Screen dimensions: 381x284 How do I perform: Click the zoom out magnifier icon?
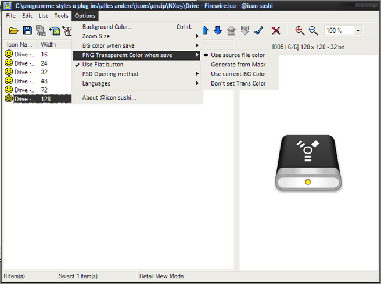[x=314, y=30]
